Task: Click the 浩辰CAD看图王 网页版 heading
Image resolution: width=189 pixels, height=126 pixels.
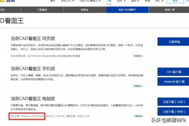Action: 33,38
